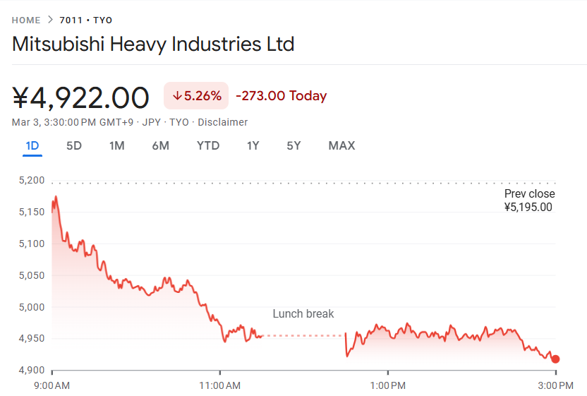Click the down 5.26% change badge
Screen dimensions: 587x396
pos(196,96)
